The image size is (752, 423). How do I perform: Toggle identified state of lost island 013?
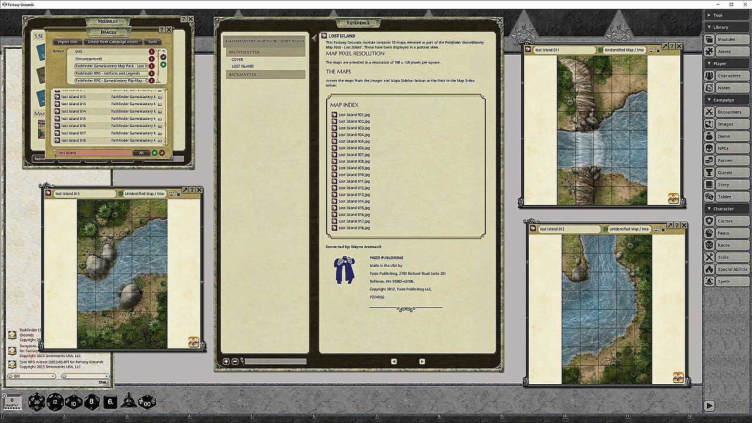(120, 193)
